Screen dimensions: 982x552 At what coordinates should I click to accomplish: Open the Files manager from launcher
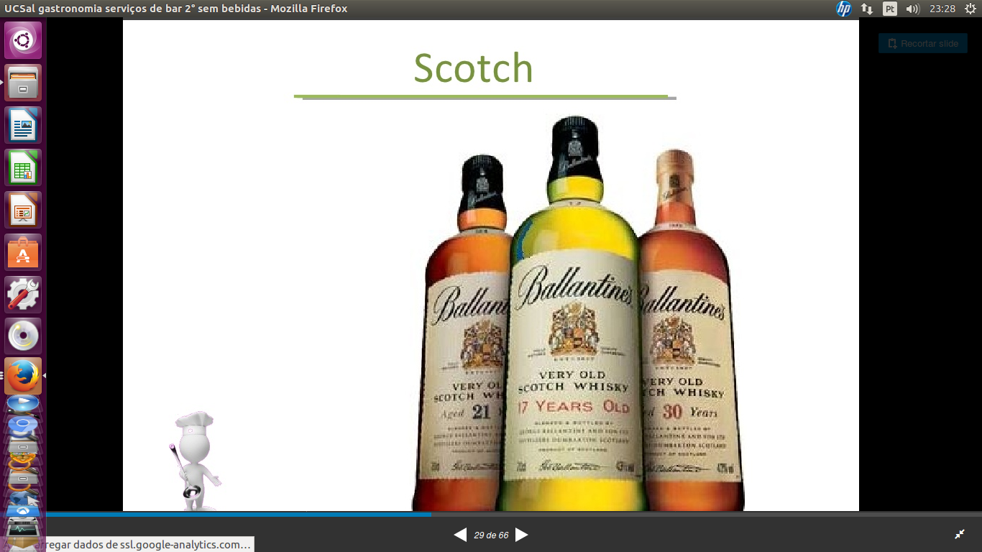[x=23, y=83]
